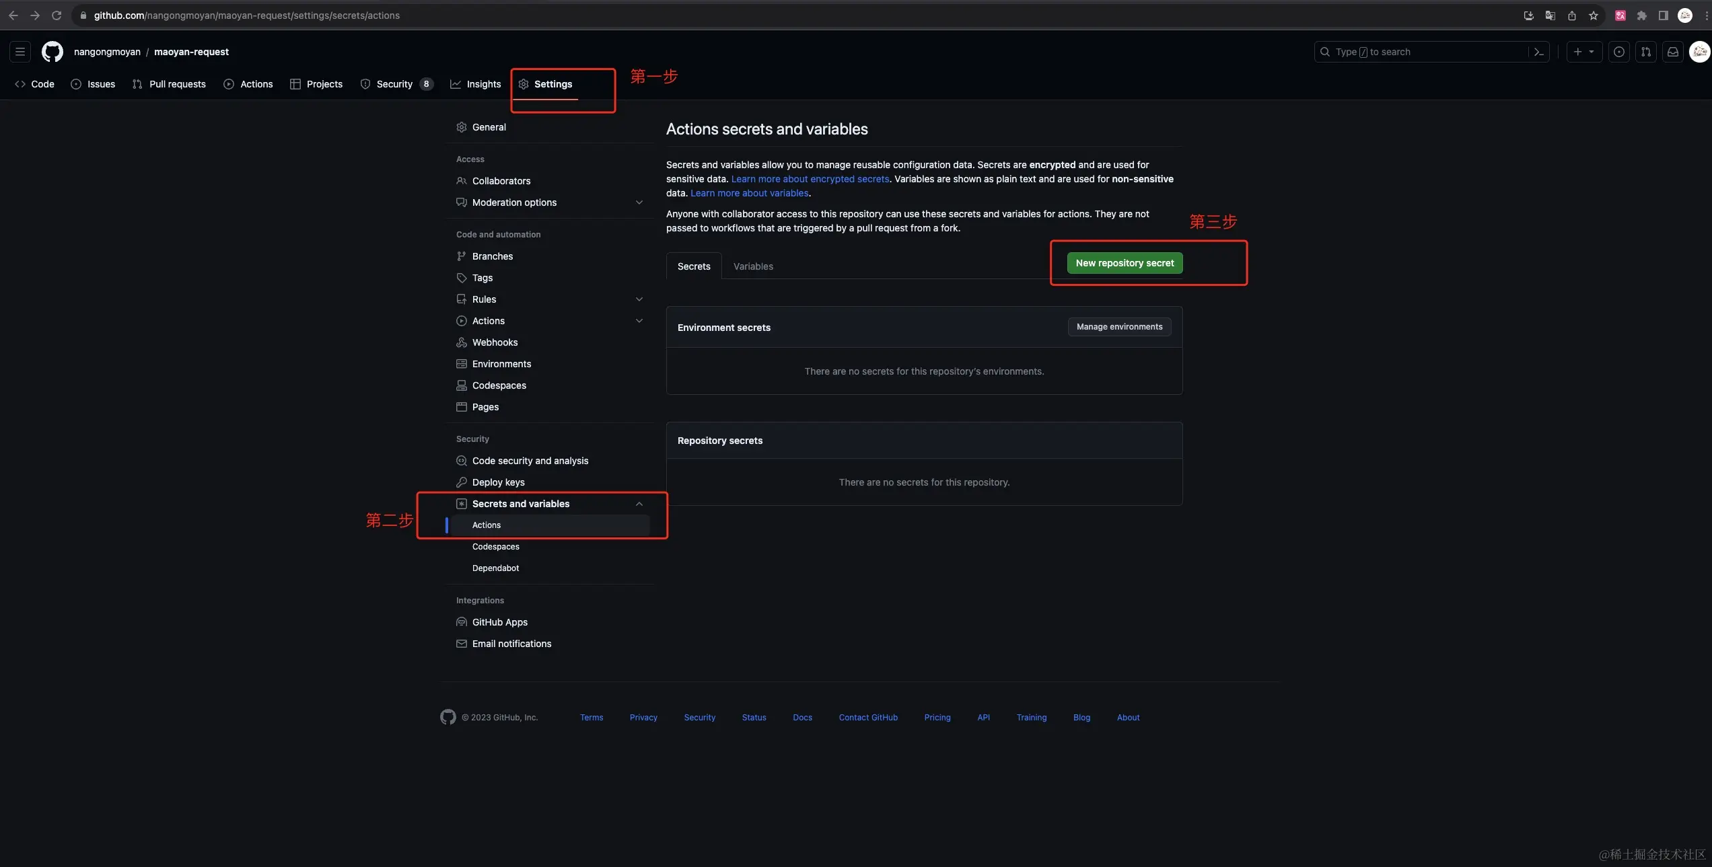Select Dependabot under Secrets and variables

[x=495, y=568]
